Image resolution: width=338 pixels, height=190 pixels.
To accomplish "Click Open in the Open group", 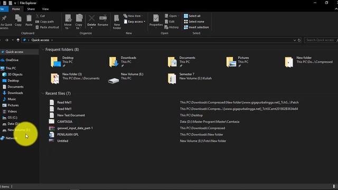I will pyautogui.click(x=171, y=16).
